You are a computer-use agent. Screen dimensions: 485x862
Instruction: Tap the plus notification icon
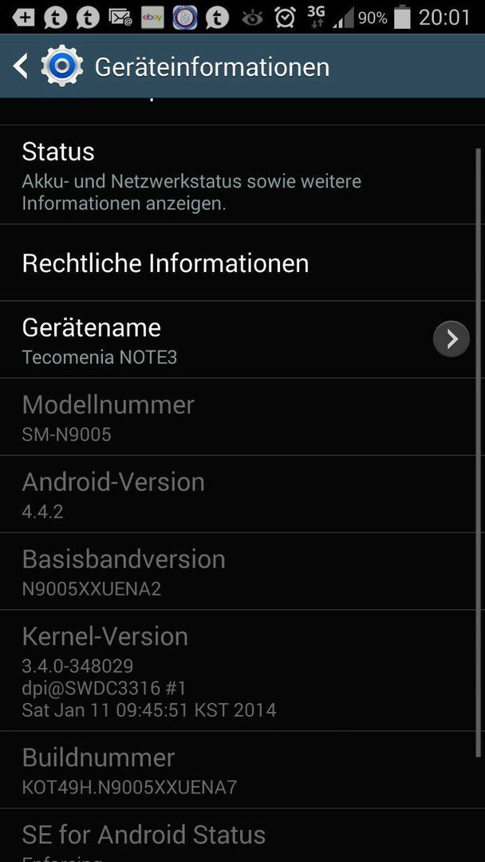pos(22,18)
